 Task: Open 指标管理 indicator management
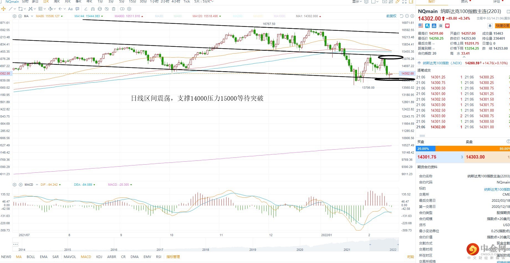[x=173, y=257]
